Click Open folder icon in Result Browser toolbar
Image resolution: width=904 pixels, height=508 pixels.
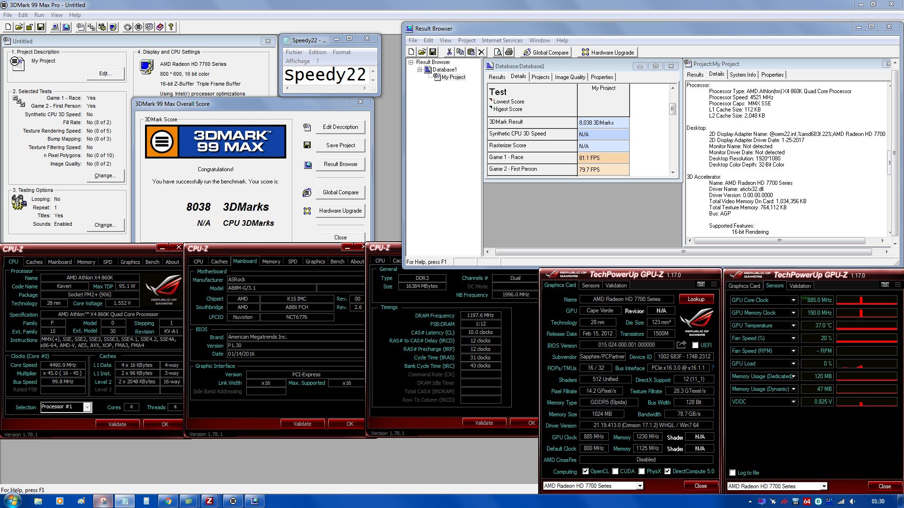(422, 52)
